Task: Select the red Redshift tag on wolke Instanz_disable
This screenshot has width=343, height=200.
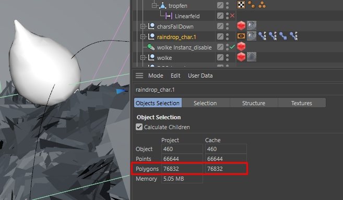Action: point(241,46)
